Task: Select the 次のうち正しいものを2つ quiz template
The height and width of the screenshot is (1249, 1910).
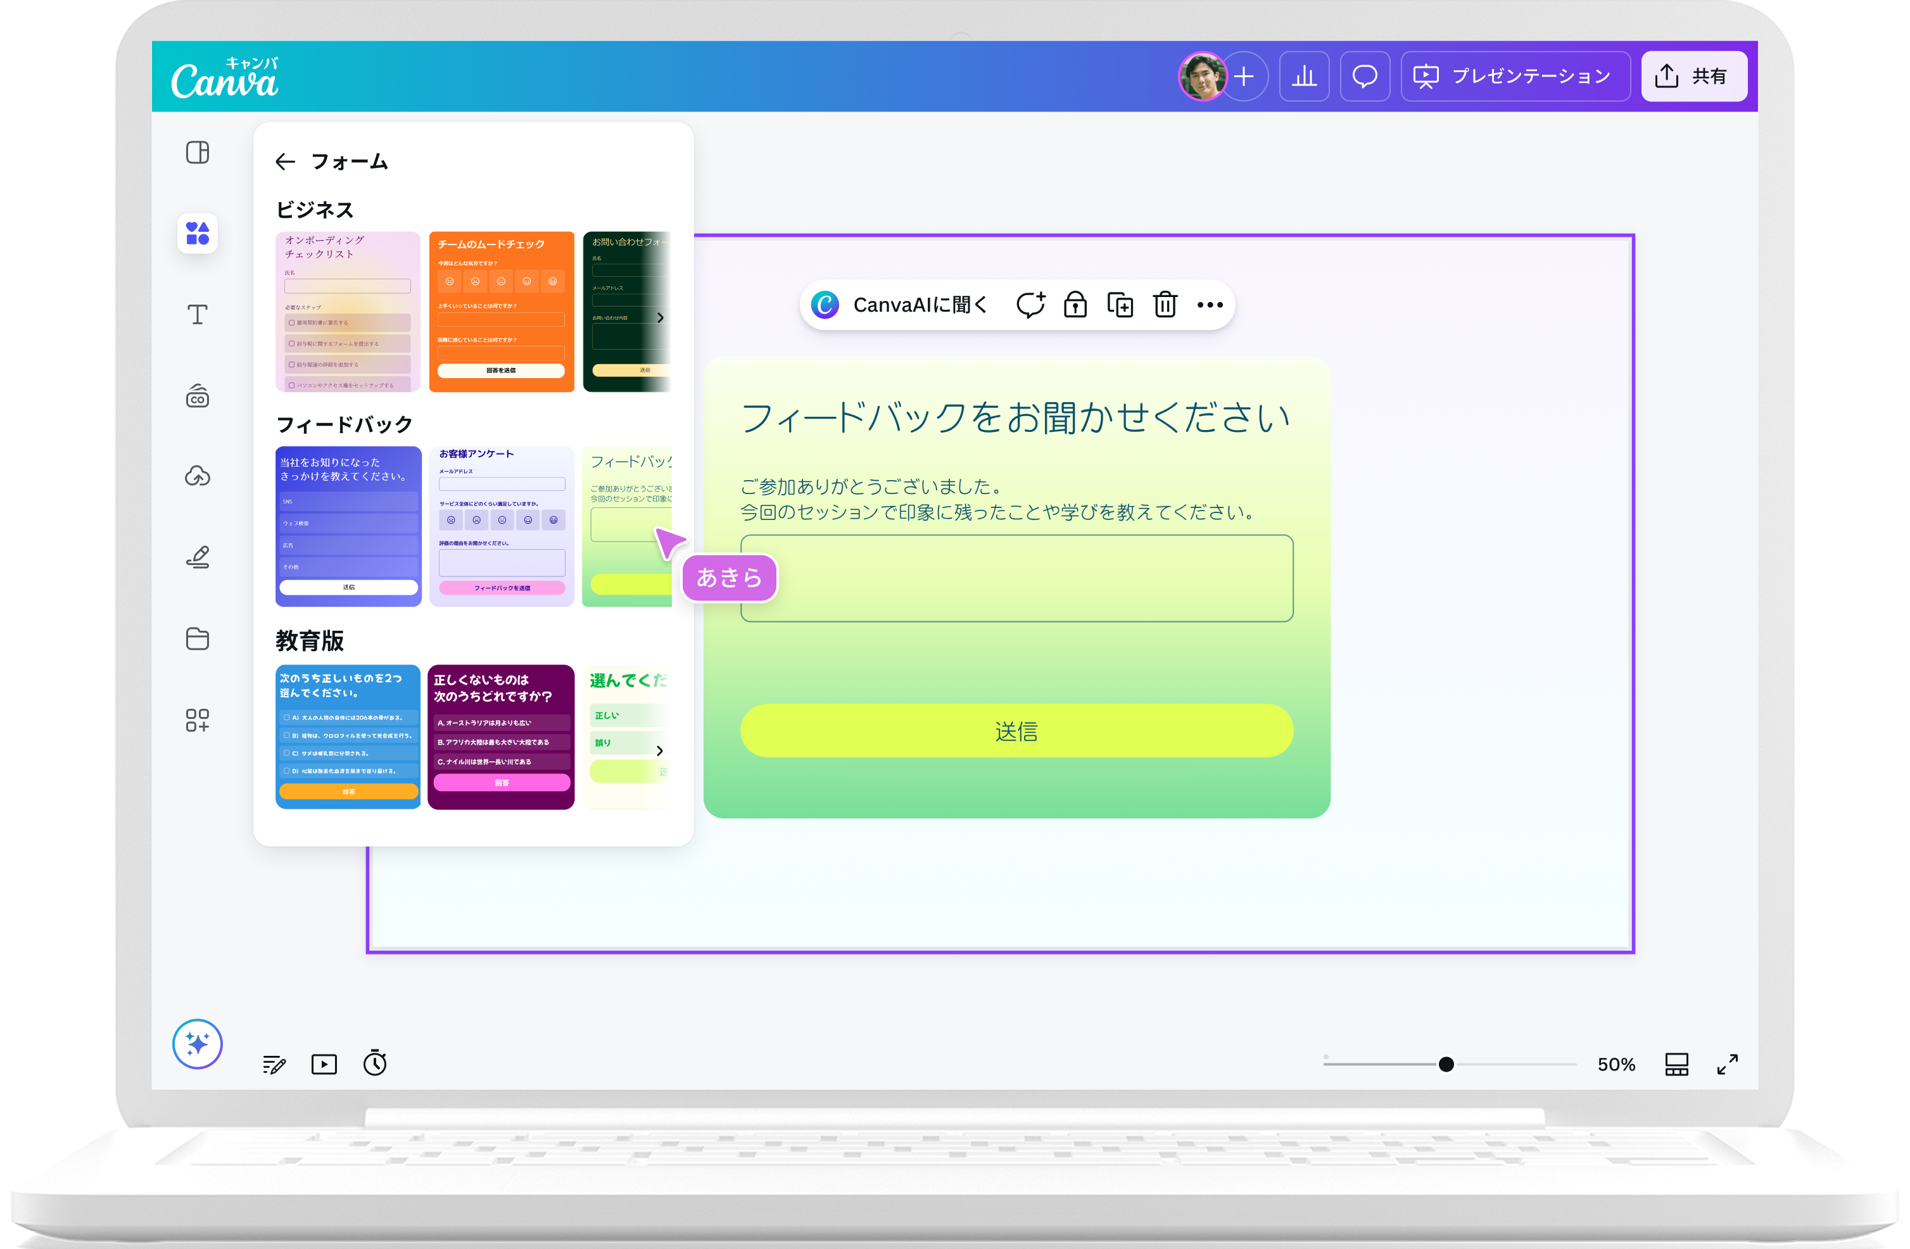Action: (x=348, y=736)
